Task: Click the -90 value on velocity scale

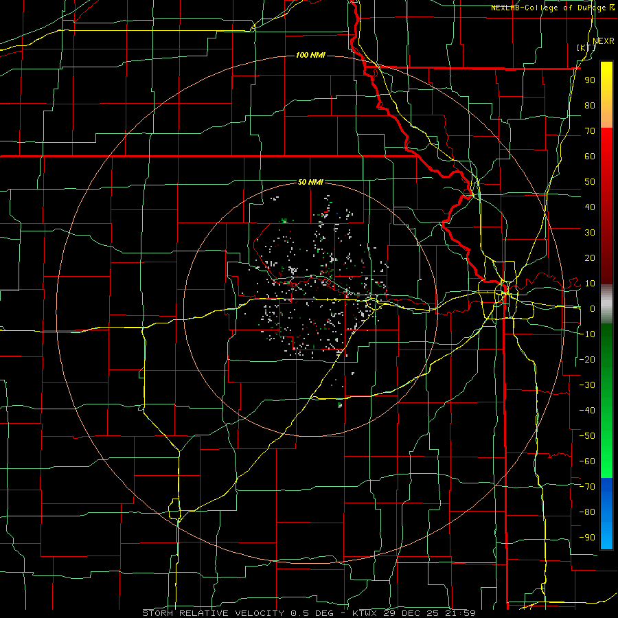Action: (x=587, y=538)
